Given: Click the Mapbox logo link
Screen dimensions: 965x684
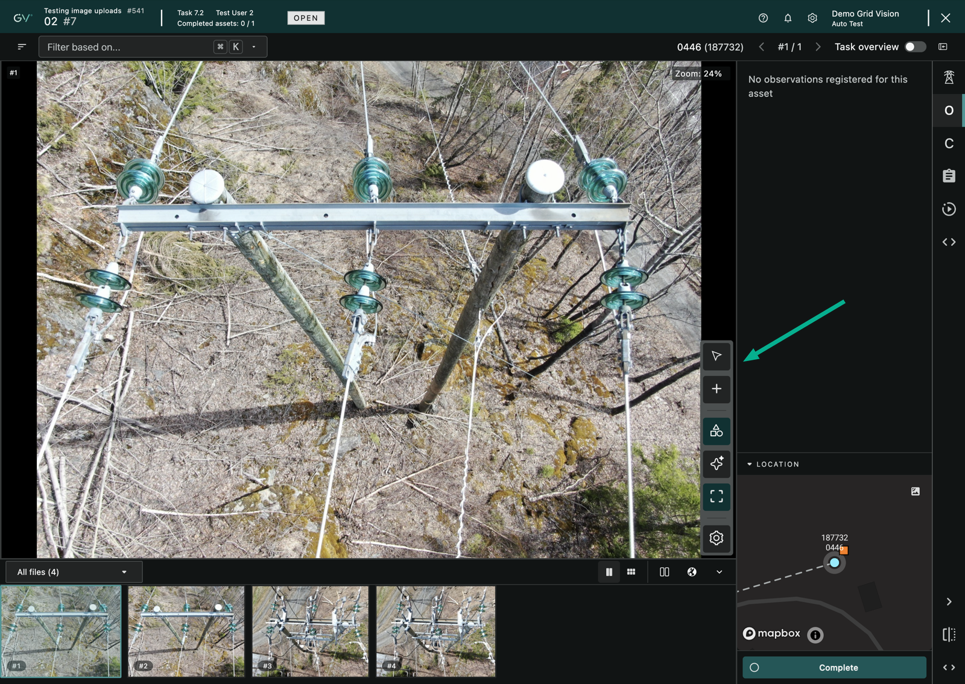Looking at the screenshot, I should tap(772, 633).
